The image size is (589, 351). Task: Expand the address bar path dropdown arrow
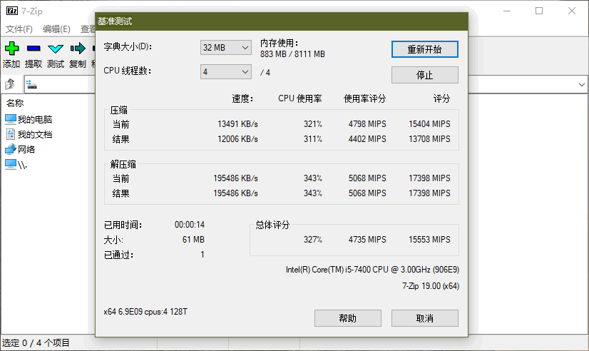[x=582, y=84]
